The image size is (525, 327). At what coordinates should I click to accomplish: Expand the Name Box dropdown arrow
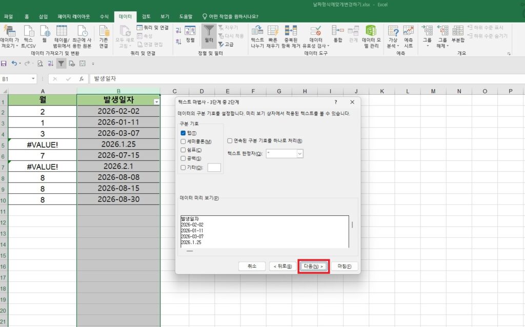[x=33, y=79]
